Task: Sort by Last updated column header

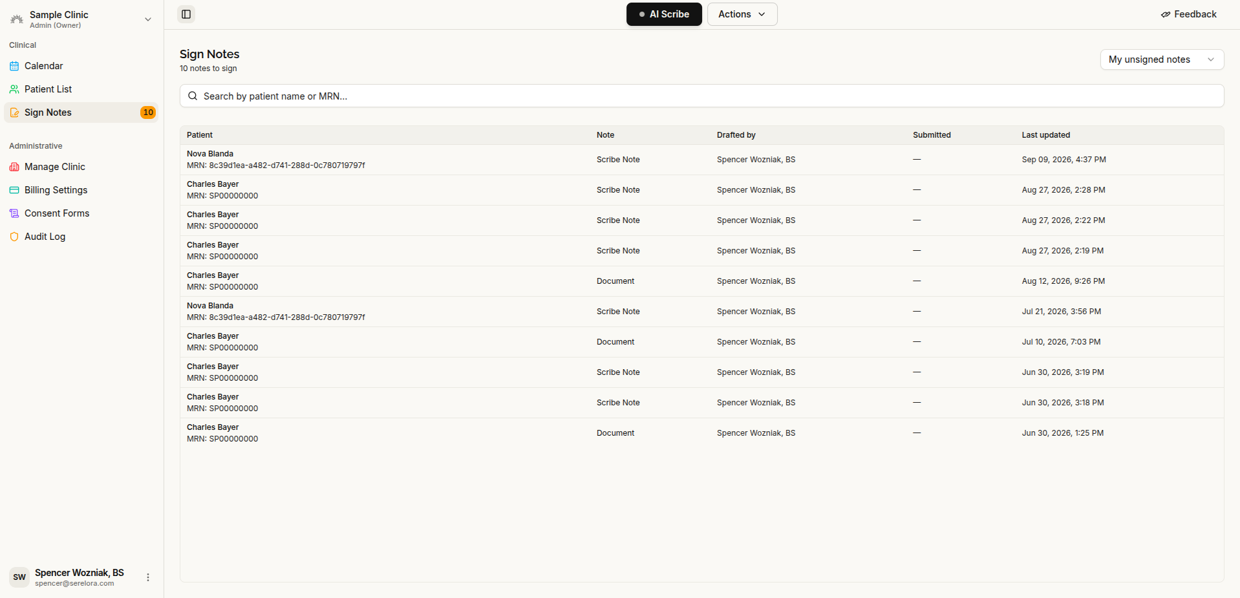Action: coord(1045,135)
